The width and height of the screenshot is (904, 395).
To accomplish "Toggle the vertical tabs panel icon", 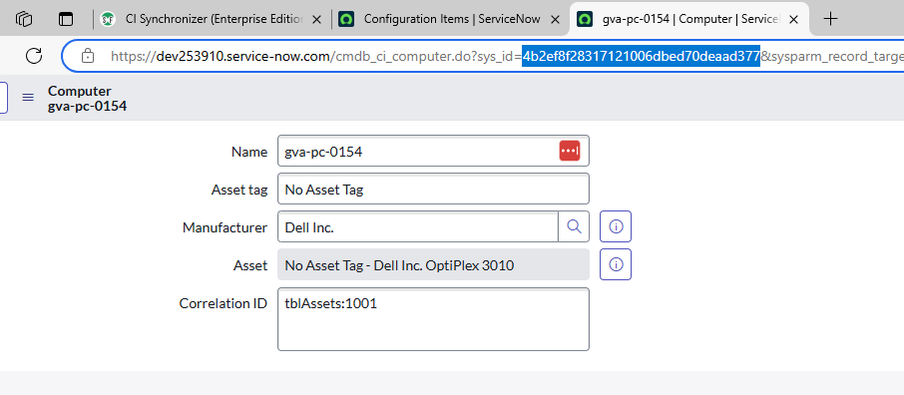I will point(66,19).
